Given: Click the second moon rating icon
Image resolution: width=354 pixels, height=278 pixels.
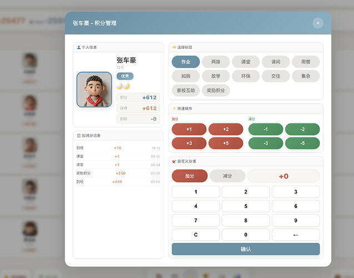Looking at the screenshot, I should [x=127, y=86].
